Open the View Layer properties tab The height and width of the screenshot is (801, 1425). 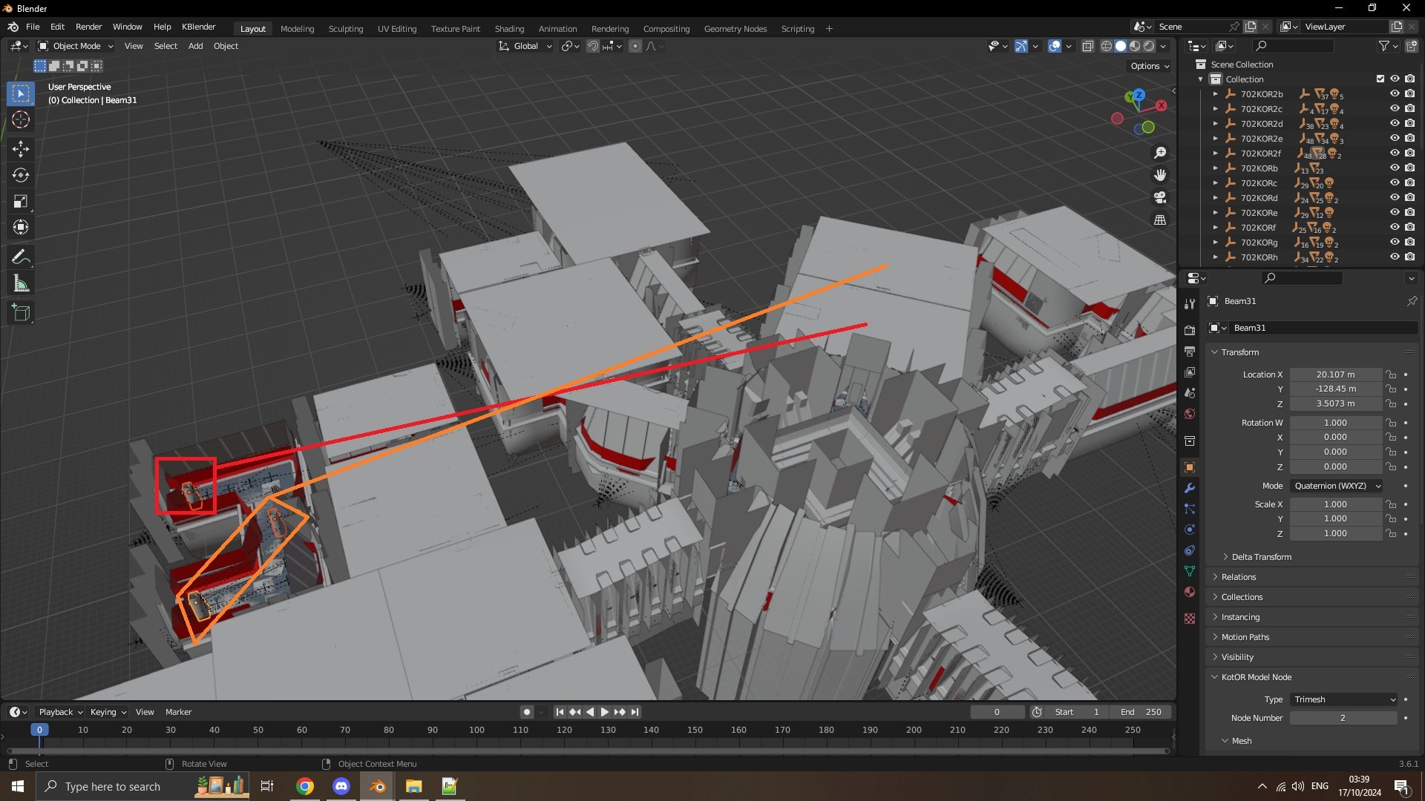pos(1190,372)
